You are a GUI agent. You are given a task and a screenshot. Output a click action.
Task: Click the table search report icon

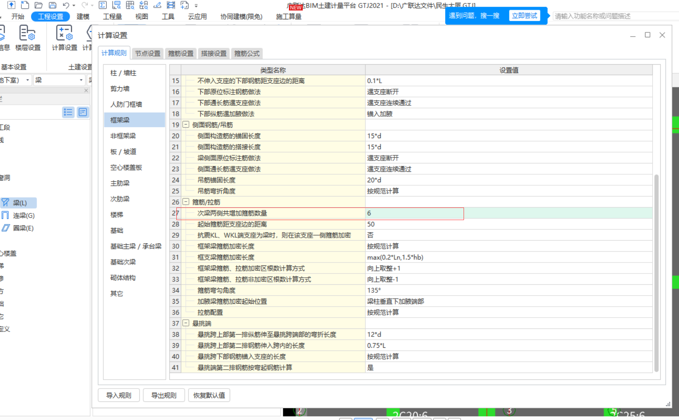tap(130, 5)
